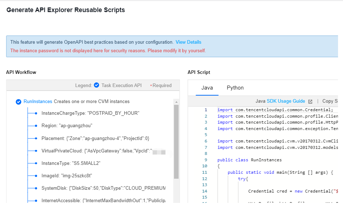Click the node dot beside ImageId
Viewport: 343px width, 205px height.
[36, 176]
